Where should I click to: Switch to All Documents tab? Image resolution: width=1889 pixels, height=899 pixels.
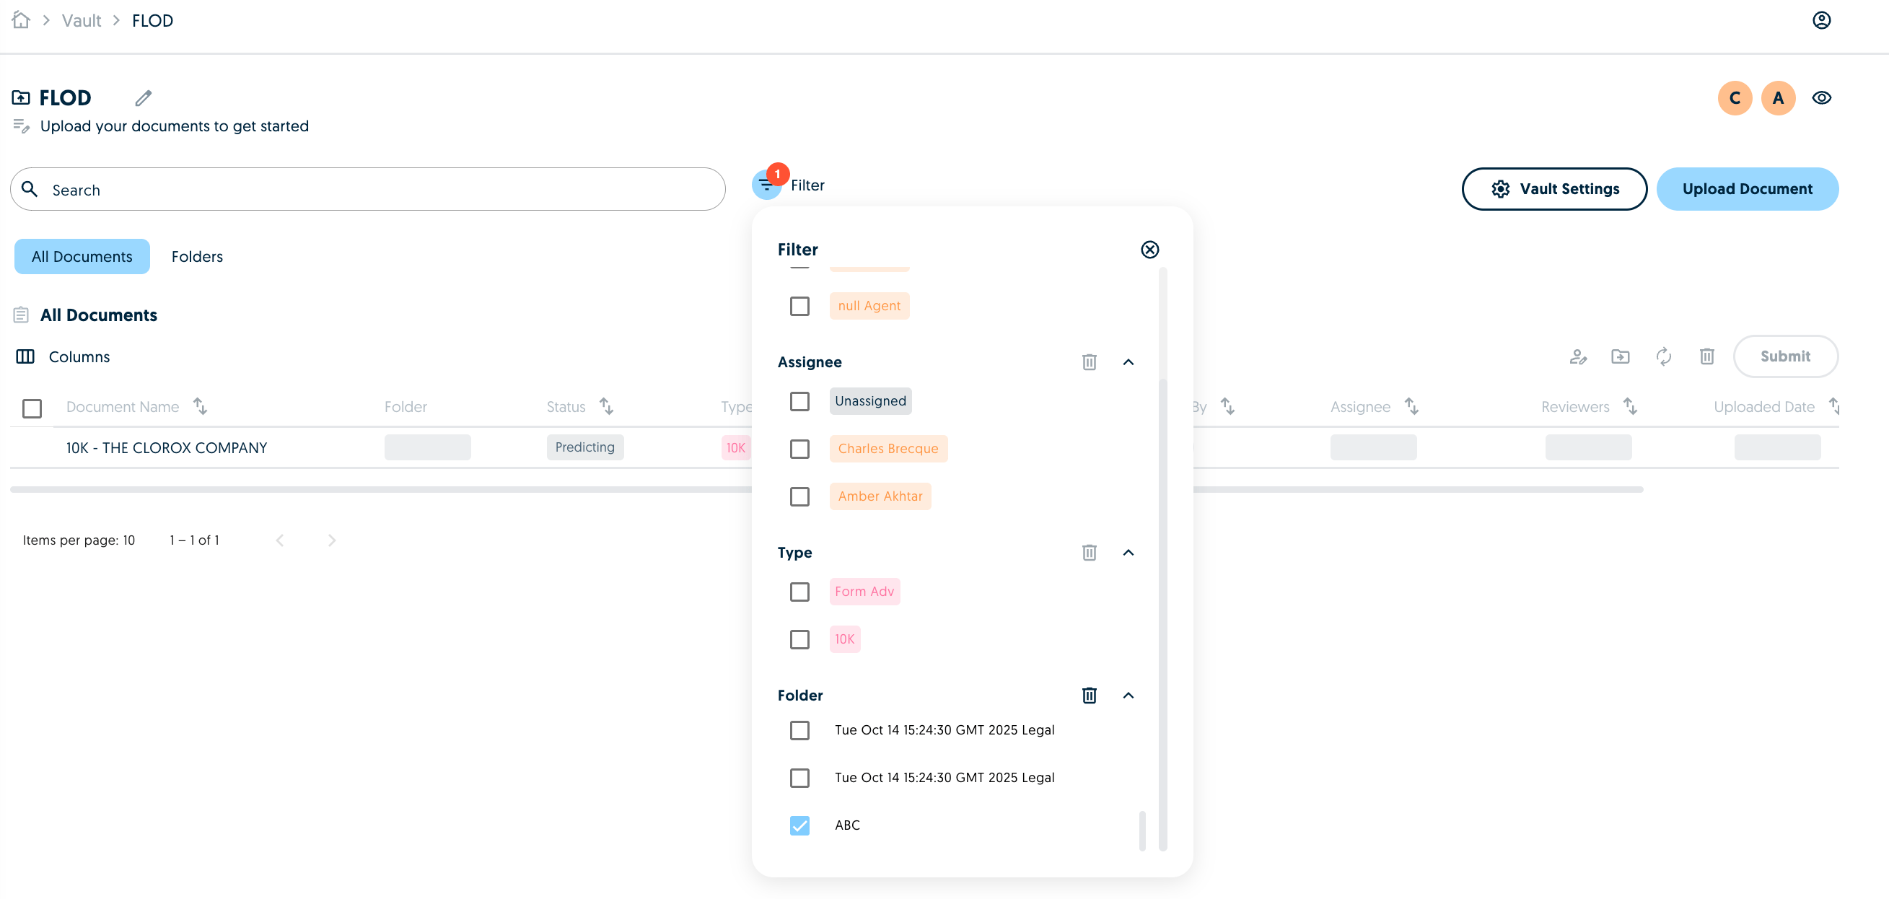click(82, 257)
